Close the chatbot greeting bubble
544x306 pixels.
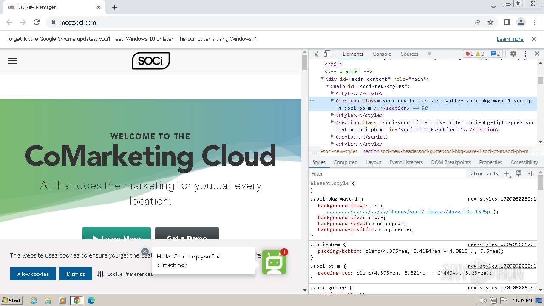pos(145,252)
